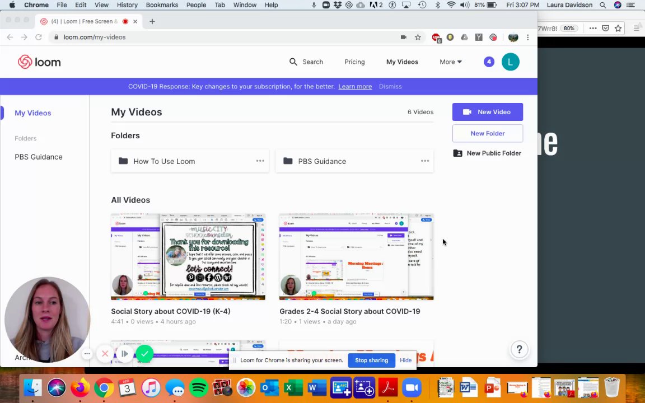The height and width of the screenshot is (403, 645).
Task: Open Firefox from the Dock
Action: [80, 388]
